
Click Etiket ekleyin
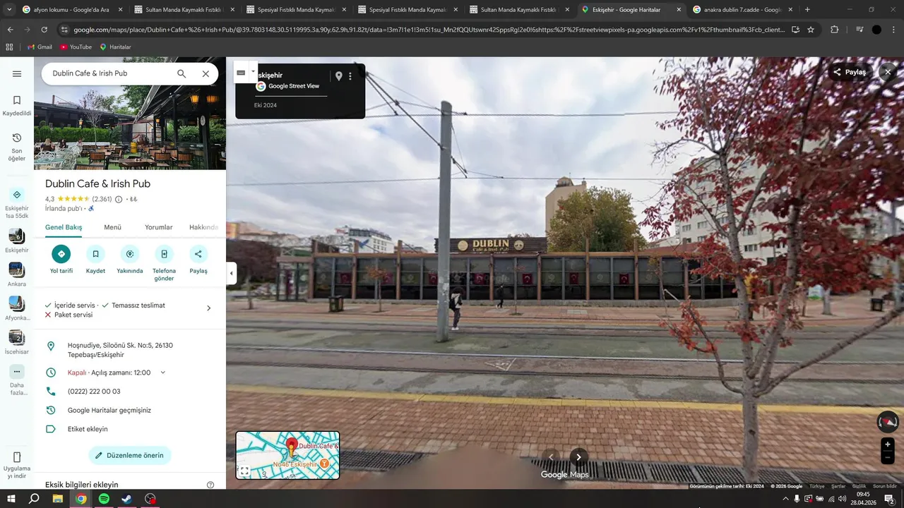point(88,429)
